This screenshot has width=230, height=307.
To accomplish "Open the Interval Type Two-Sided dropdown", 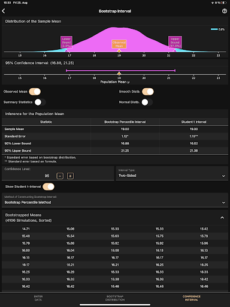I will (x=172, y=173).
